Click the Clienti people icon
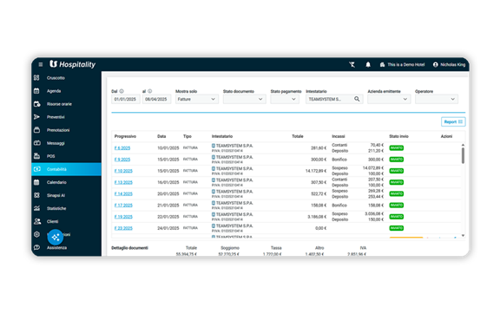 tap(37, 221)
